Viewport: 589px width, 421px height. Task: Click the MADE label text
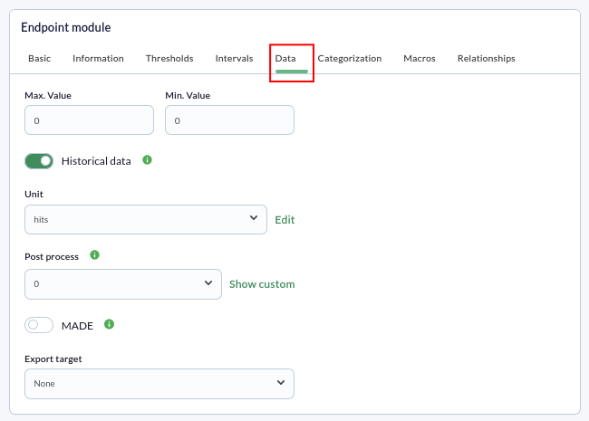tap(77, 326)
